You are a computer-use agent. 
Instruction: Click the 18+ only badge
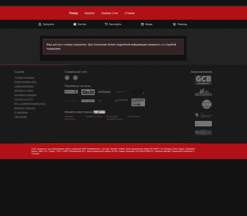[99, 112]
